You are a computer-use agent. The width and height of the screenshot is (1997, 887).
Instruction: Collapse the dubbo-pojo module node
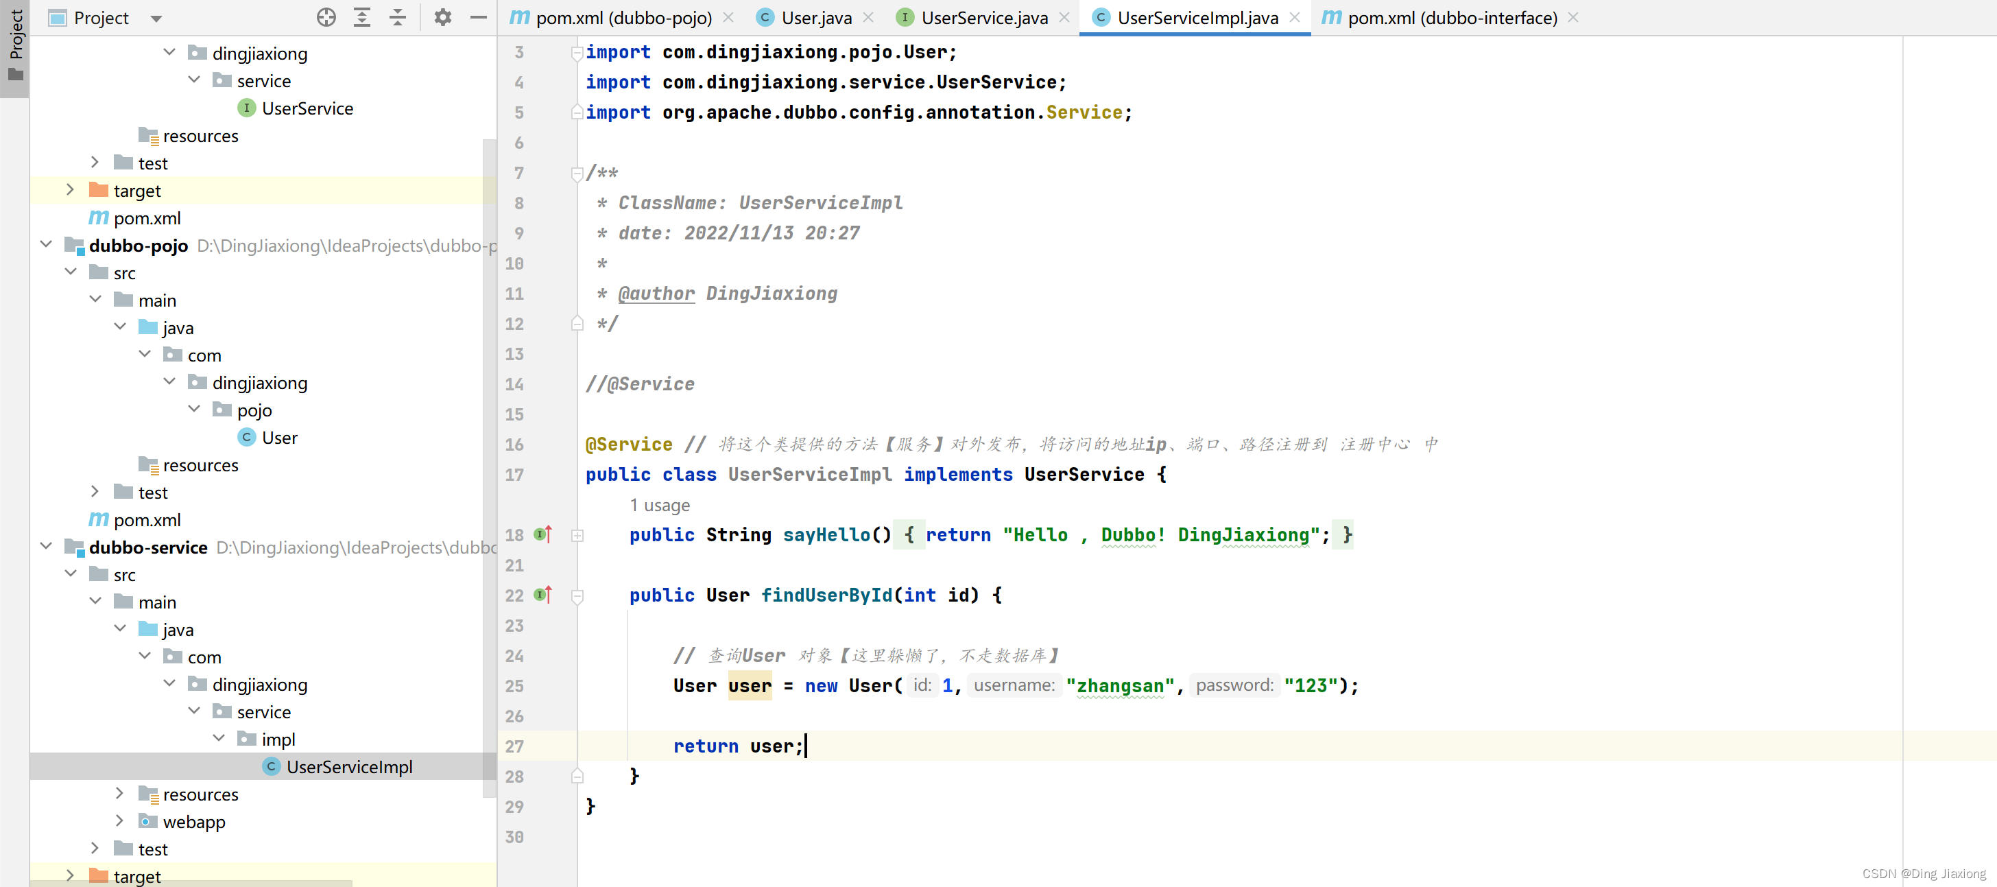(x=46, y=245)
